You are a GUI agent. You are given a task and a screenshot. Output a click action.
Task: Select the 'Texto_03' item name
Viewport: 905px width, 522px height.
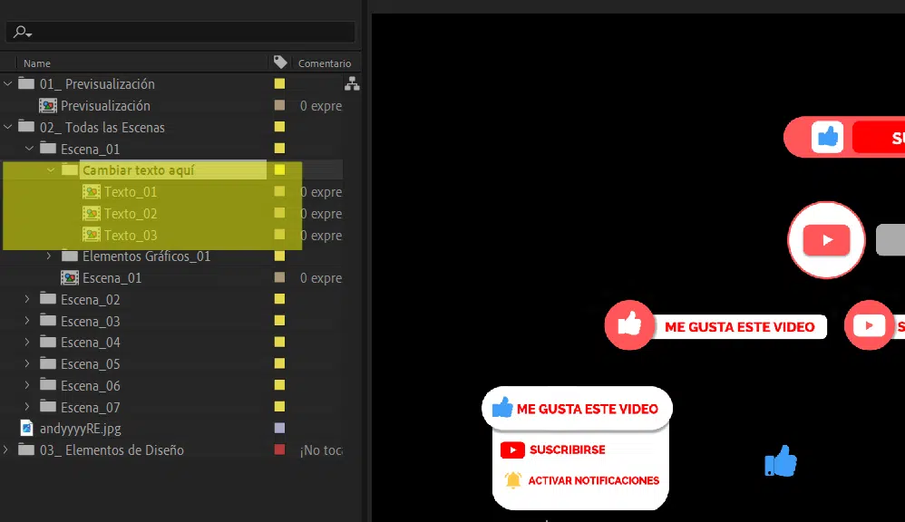131,236
